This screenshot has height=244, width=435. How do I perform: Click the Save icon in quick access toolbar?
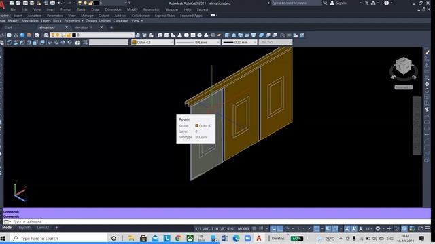coord(25,3)
